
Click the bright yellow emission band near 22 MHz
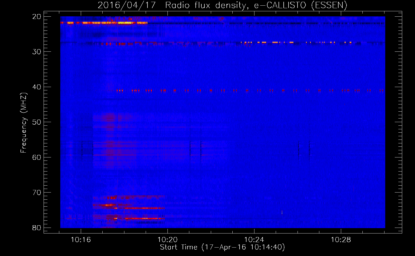tap(104, 23)
